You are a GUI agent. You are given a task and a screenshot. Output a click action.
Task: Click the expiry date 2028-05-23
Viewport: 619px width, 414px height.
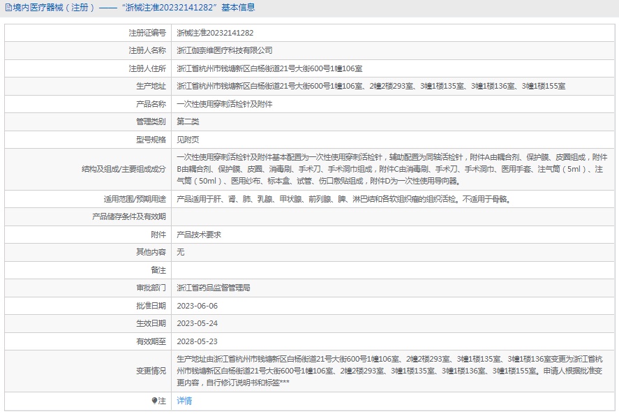197,341
